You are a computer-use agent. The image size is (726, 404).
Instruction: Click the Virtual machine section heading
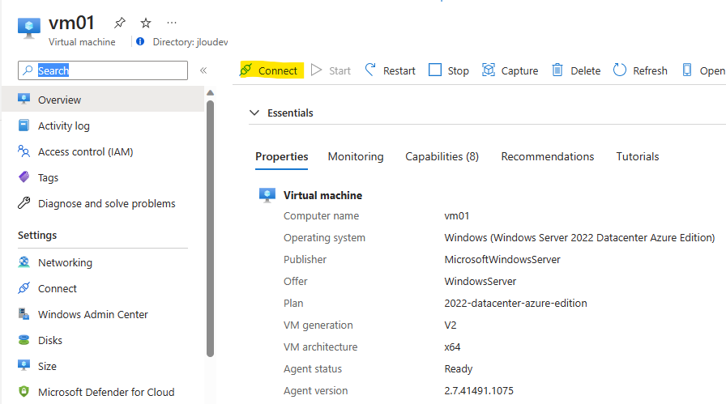(x=322, y=195)
